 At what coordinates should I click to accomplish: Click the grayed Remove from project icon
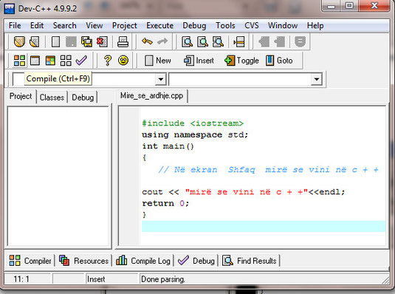(279, 41)
